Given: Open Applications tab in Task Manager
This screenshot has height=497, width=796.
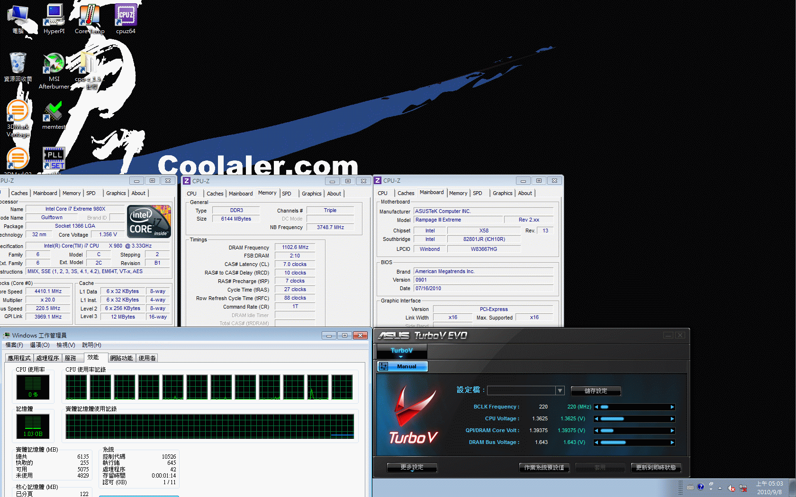Looking at the screenshot, I should click(x=19, y=358).
